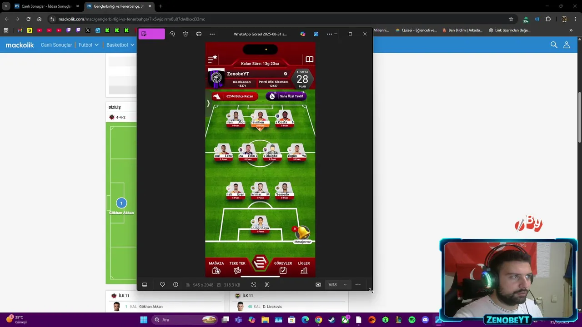This screenshot has width=582, height=327.
Task: Open mackolik user account icon
Action: 567,45
